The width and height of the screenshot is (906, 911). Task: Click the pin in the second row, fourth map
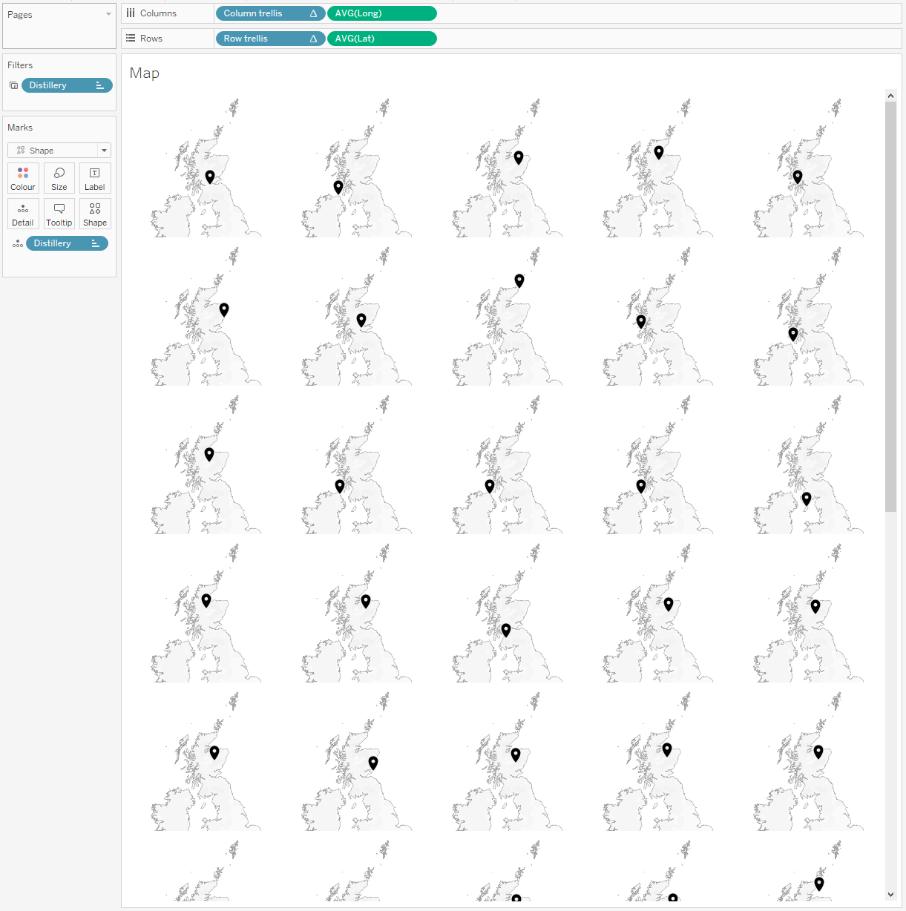tap(641, 321)
